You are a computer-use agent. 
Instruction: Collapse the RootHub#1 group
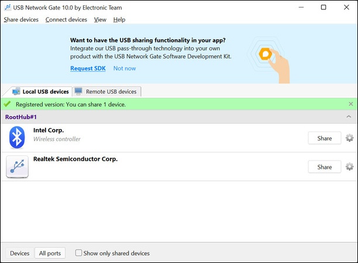click(x=349, y=117)
